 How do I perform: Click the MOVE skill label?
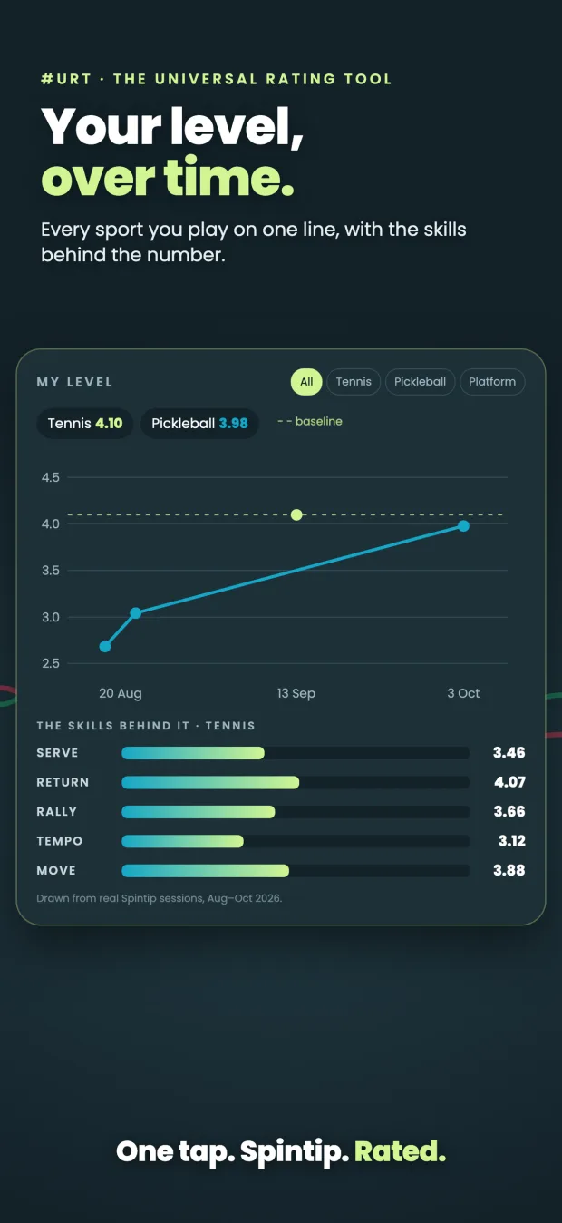[x=56, y=870]
